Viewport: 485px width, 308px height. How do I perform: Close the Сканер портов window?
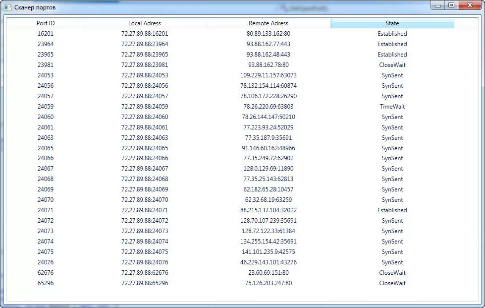[x=470, y=5]
